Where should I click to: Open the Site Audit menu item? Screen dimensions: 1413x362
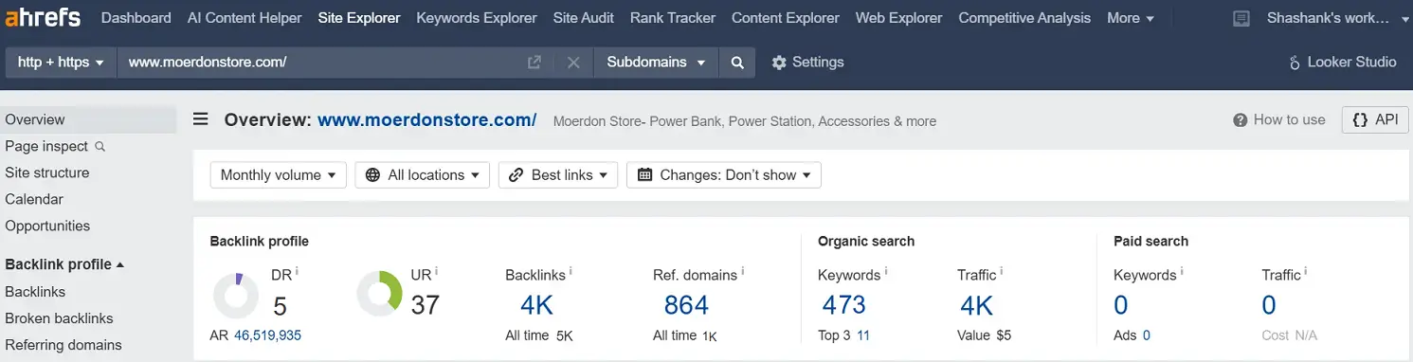click(x=584, y=18)
